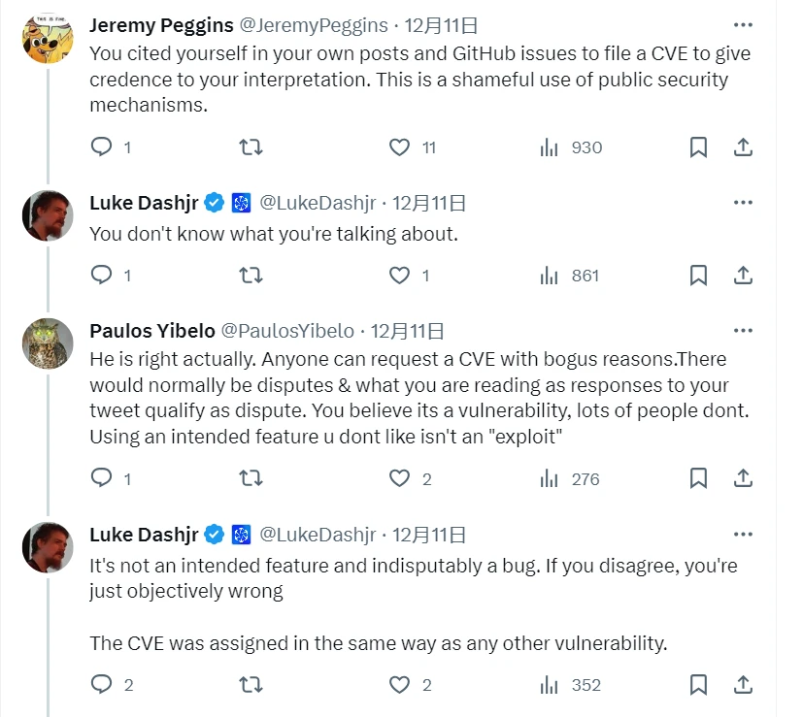Viewport: 803px width, 717px height.
Task: Retweet Paulos Yibelo's reply
Action: point(251,478)
